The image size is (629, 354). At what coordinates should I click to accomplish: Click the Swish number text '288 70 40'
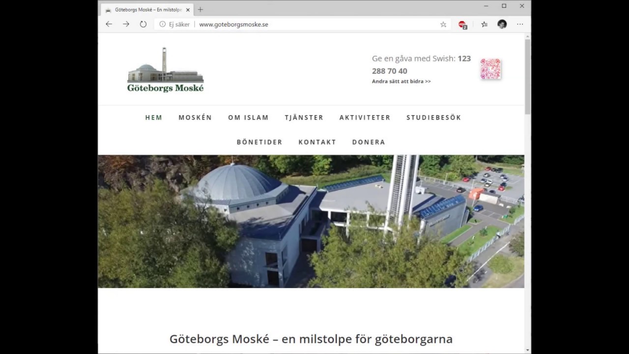389,71
